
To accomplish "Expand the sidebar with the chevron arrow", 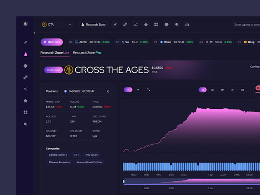I will (x=34, y=33).
